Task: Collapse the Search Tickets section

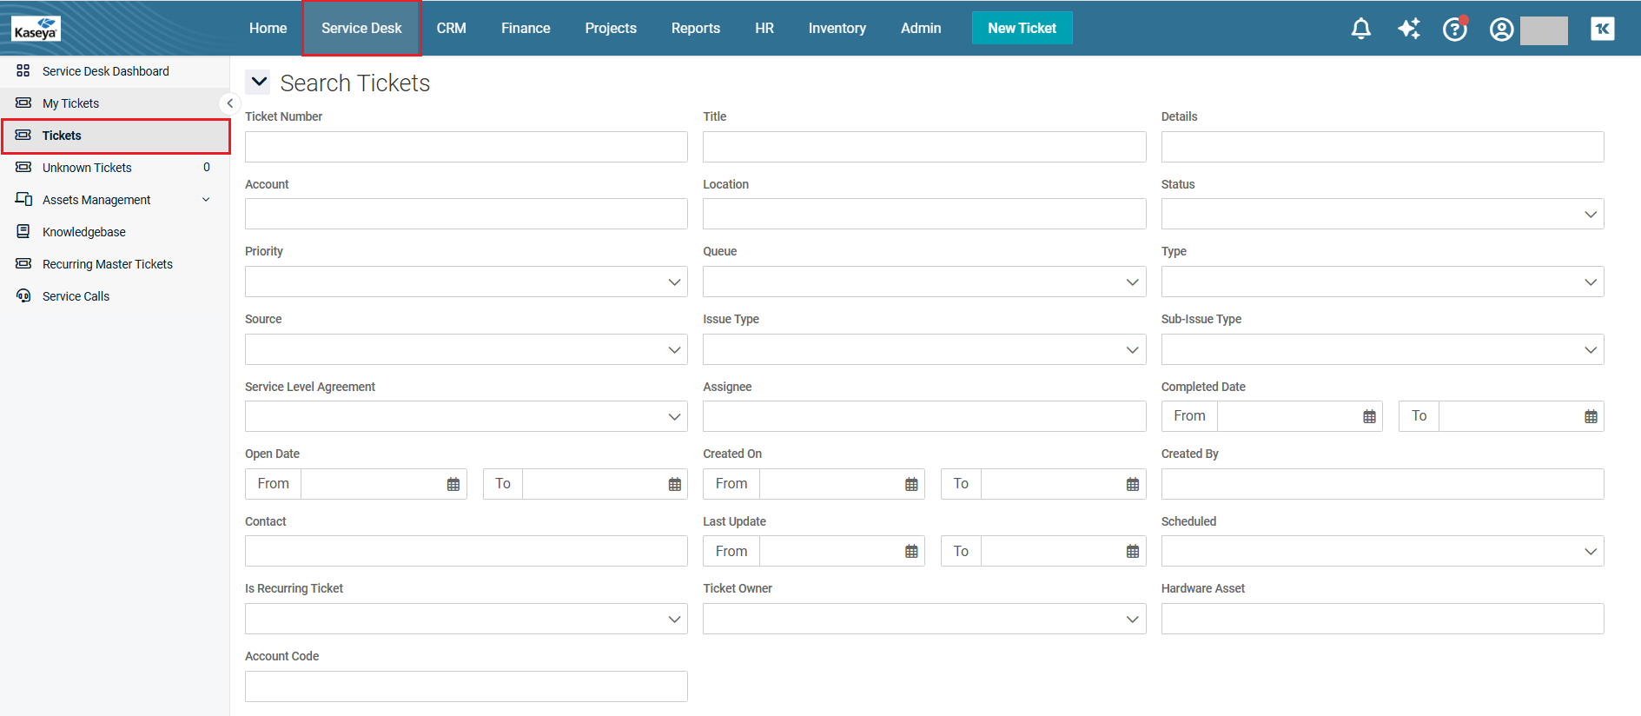Action: [x=258, y=83]
